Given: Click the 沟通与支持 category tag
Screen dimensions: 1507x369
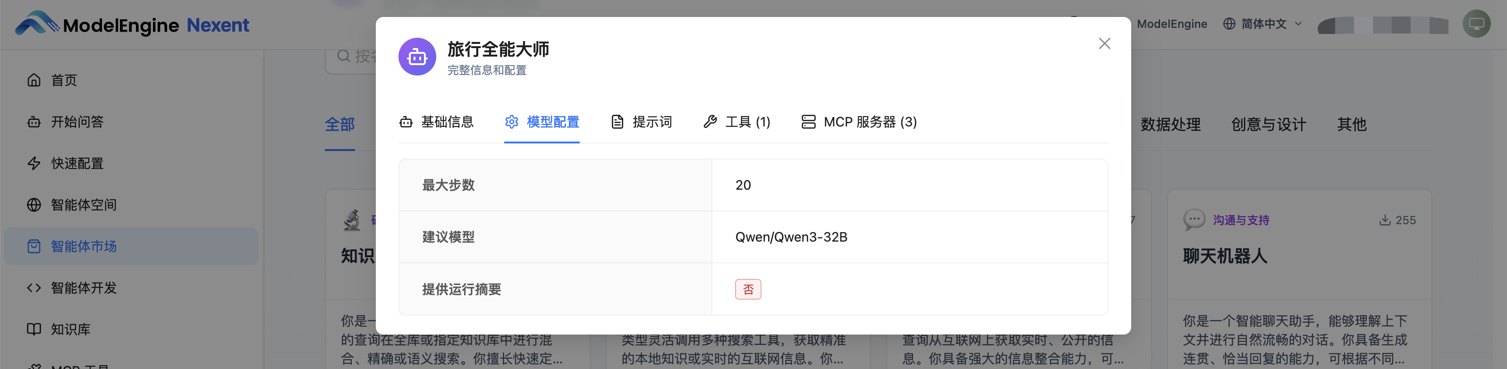Looking at the screenshot, I should 1241,220.
